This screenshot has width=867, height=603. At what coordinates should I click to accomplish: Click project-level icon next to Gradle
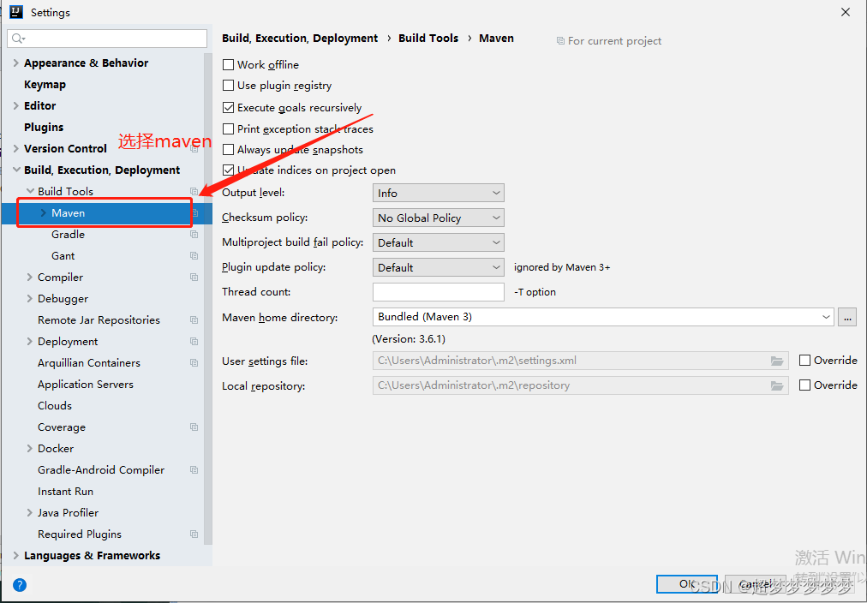click(194, 235)
